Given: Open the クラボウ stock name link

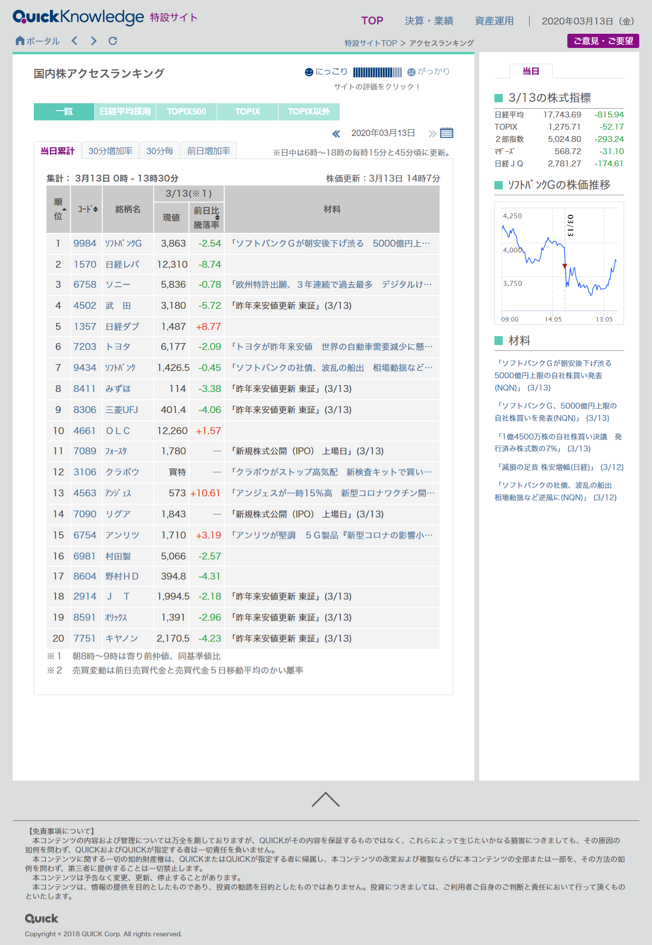Looking at the screenshot, I should pos(122,472).
